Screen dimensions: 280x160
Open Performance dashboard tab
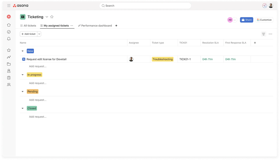[95, 26]
